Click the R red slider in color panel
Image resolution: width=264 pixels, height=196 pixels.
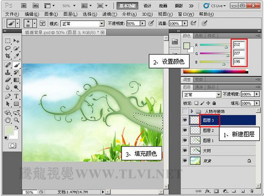[x=215, y=45]
